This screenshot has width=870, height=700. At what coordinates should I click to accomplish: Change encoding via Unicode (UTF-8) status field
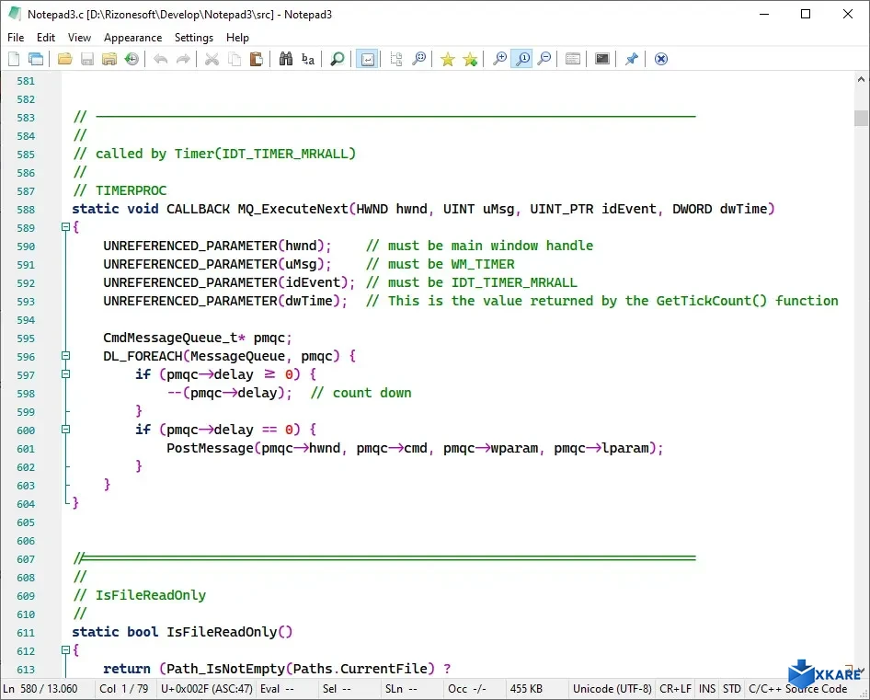[x=612, y=689]
